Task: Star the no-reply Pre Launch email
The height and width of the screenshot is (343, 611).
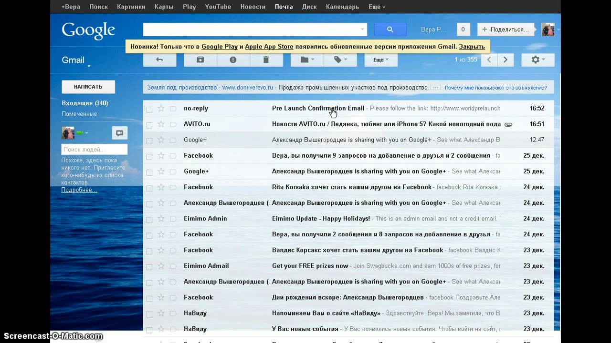Action: (161, 108)
